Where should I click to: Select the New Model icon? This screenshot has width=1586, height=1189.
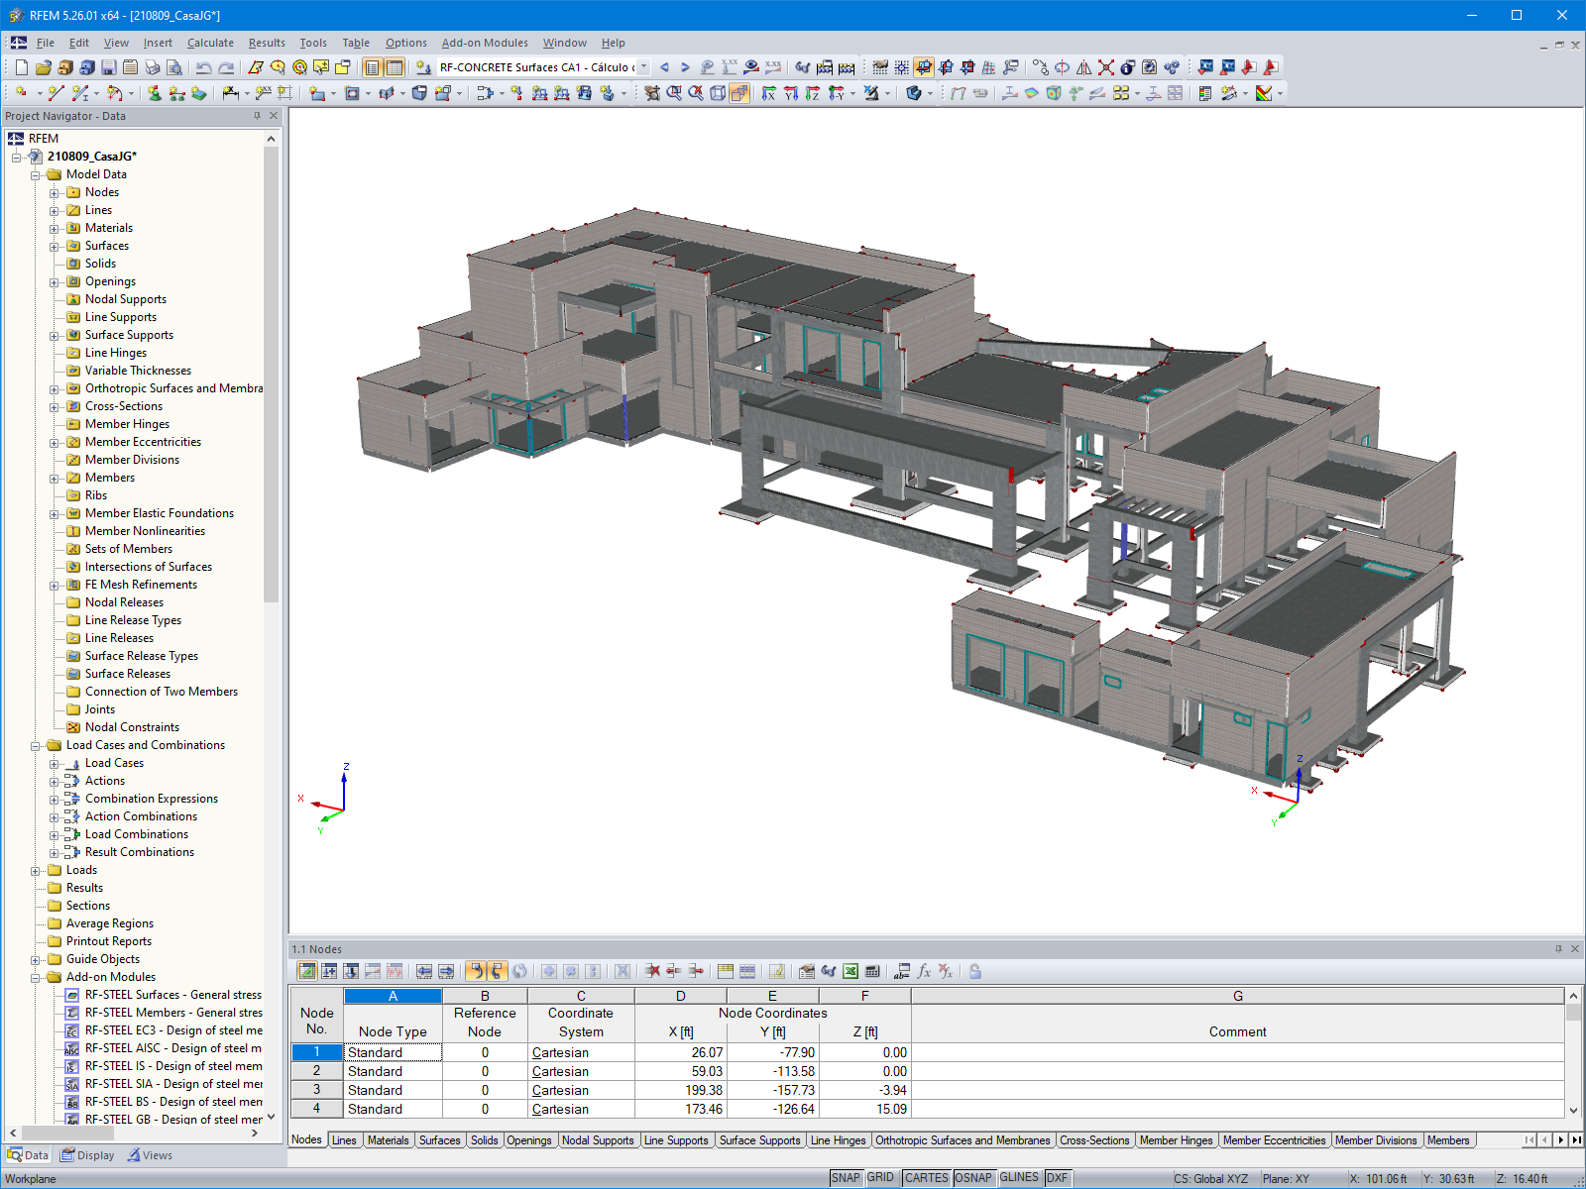21,67
